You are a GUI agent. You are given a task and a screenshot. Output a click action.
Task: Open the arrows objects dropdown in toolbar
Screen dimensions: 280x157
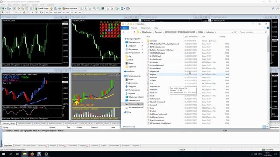(x=41, y=13)
